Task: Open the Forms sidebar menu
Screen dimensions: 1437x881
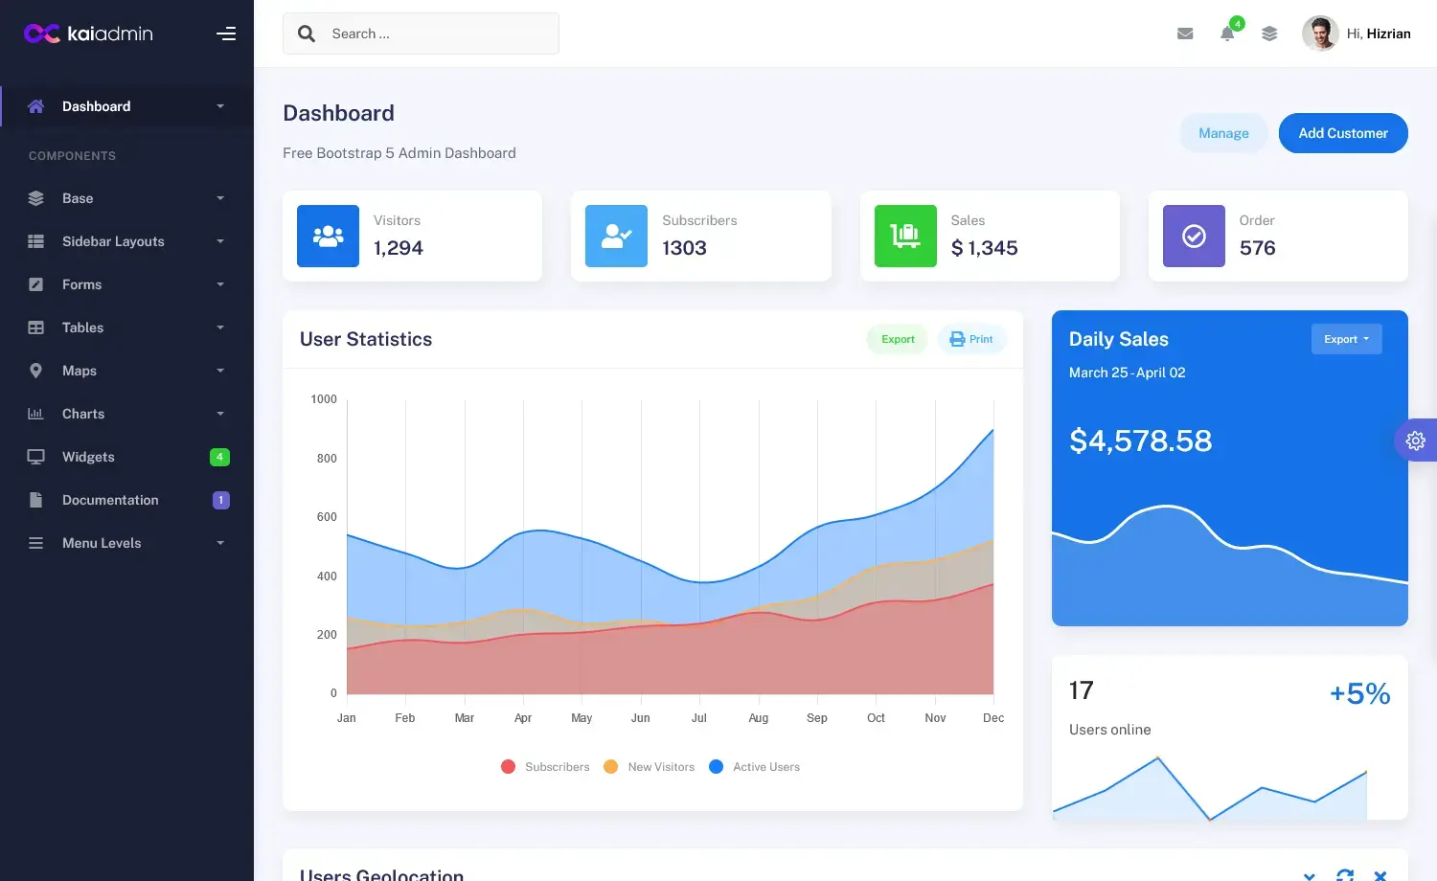Action: [80, 284]
